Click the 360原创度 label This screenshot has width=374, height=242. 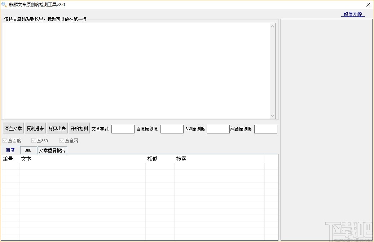(x=195, y=129)
